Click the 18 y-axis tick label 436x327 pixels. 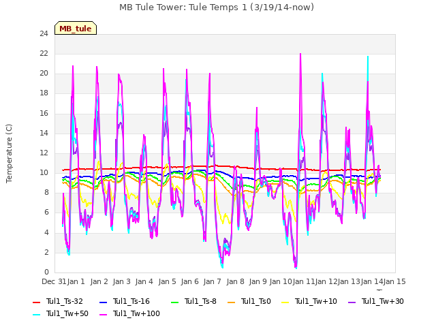tap(44, 93)
